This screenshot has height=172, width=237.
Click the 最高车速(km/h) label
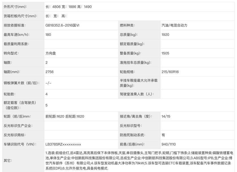coord(17,35)
